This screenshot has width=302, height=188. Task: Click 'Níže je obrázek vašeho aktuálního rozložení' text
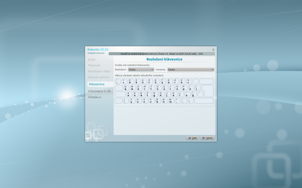139,75
